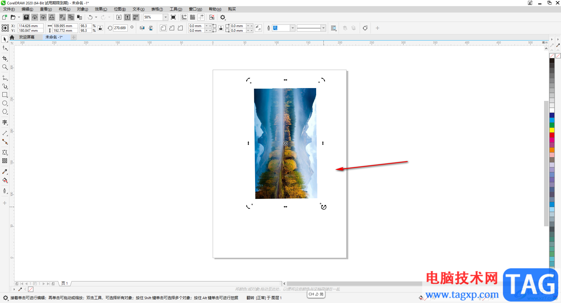Click the 购买 menu button
The width and height of the screenshot is (561, 303).
click(x=232, y=9)
